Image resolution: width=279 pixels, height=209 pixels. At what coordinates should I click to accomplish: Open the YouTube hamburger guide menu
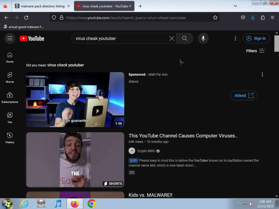pyautogui.click(x=10, y=38)
